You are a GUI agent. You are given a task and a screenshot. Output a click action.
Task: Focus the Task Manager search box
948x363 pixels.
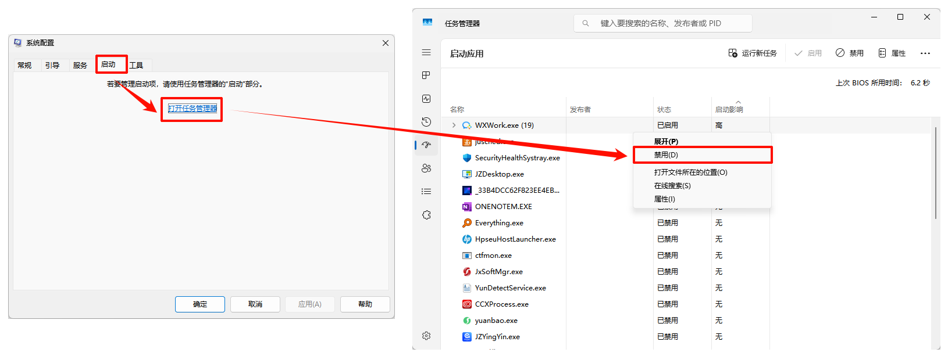pyautogui.click(x=663, y=23)
